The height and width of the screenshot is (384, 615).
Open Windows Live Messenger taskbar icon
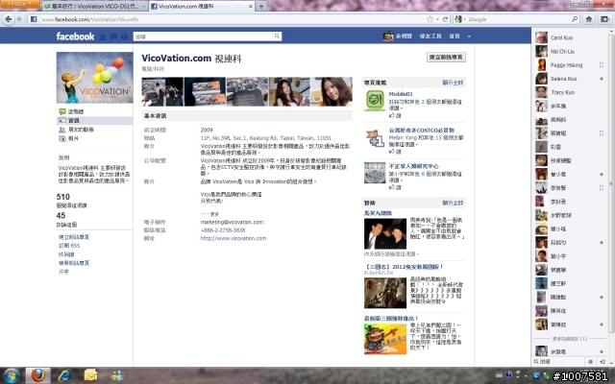click(116, 375)
